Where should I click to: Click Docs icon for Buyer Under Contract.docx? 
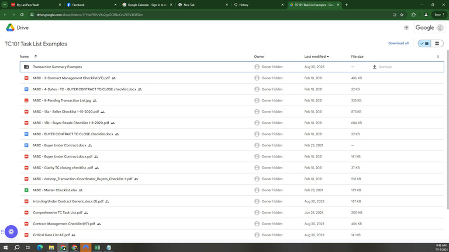tap(26, 145)
